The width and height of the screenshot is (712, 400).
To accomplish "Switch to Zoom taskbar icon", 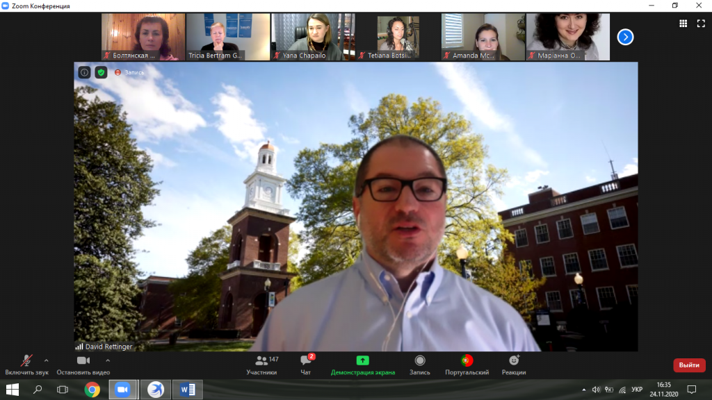I will [x=123, y=390].
